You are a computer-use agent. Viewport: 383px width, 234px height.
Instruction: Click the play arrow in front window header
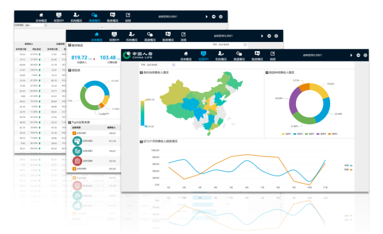[x=351, y=55]
